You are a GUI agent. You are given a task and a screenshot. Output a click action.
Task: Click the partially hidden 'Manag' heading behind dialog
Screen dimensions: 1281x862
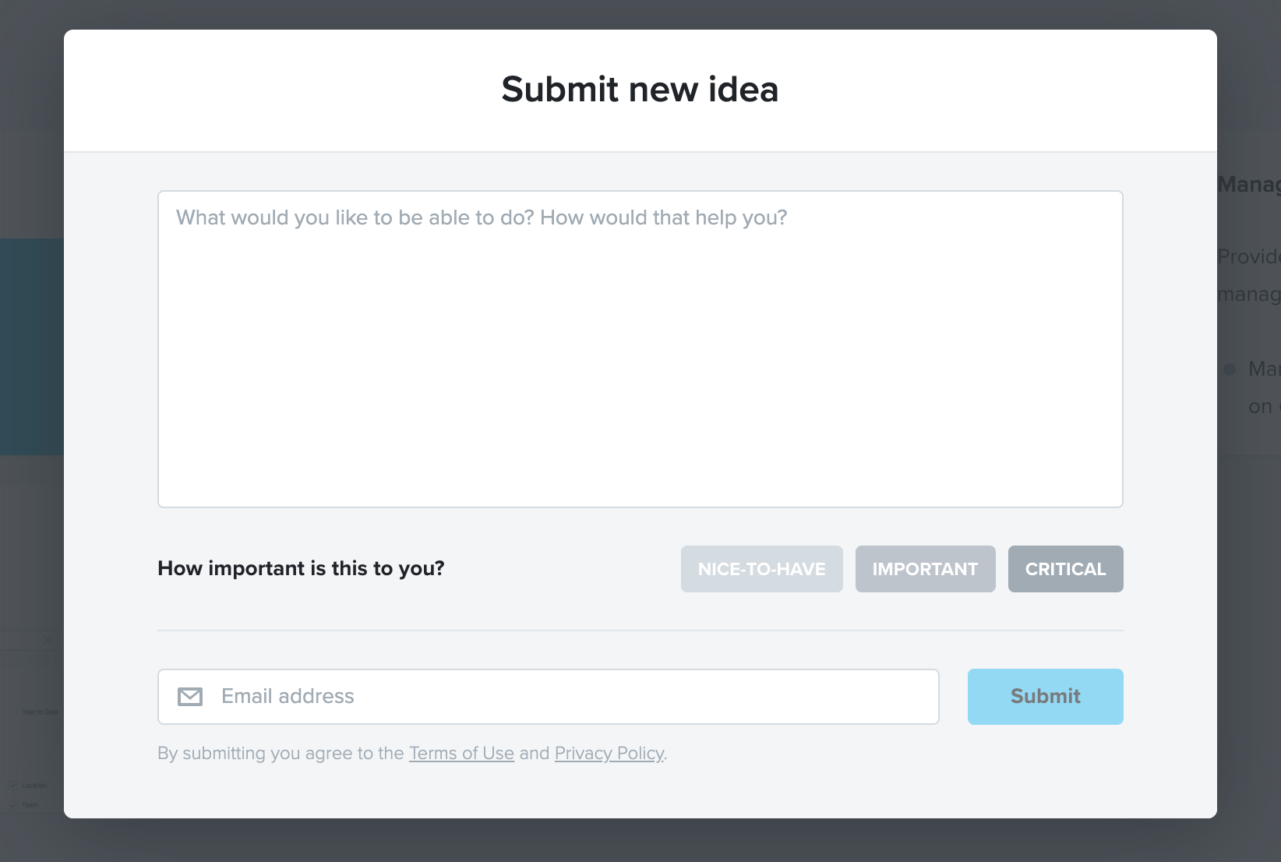[1249, 184]
